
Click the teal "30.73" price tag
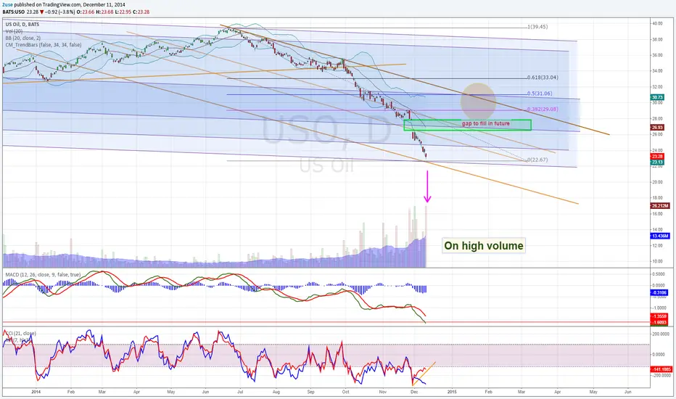click(x=658, y=97)
